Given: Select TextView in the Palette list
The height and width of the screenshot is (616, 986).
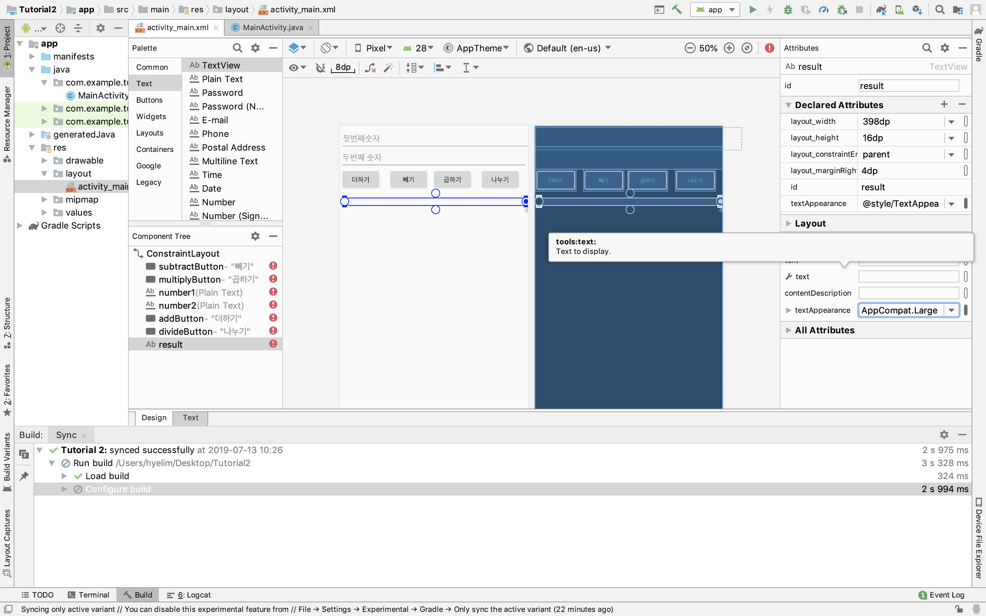Looking at the screenshot, I should (x=220, y=65).
